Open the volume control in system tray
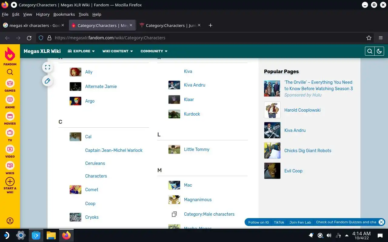Image resolution: width=388 pixels, height=242 pixels. [x=329, y=235]
